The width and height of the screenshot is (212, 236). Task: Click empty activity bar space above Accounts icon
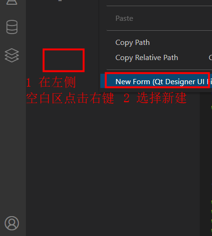coord(13,139)
